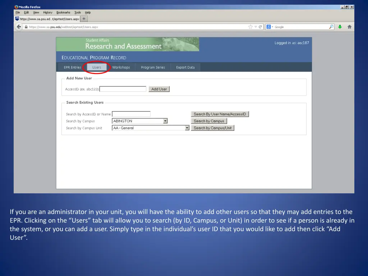Screen dimensions: 368x276
Task: Switch to the EPR Entries tab
Action: (x=72, y=67)
